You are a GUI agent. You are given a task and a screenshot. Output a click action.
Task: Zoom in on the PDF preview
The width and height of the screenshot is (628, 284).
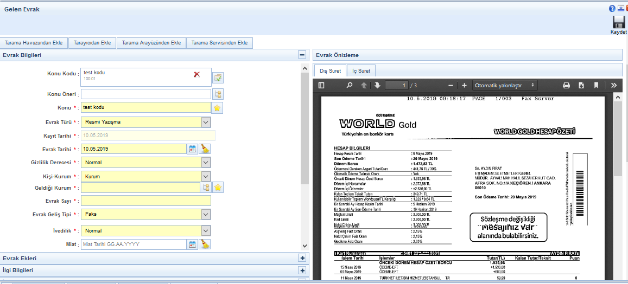464,86
